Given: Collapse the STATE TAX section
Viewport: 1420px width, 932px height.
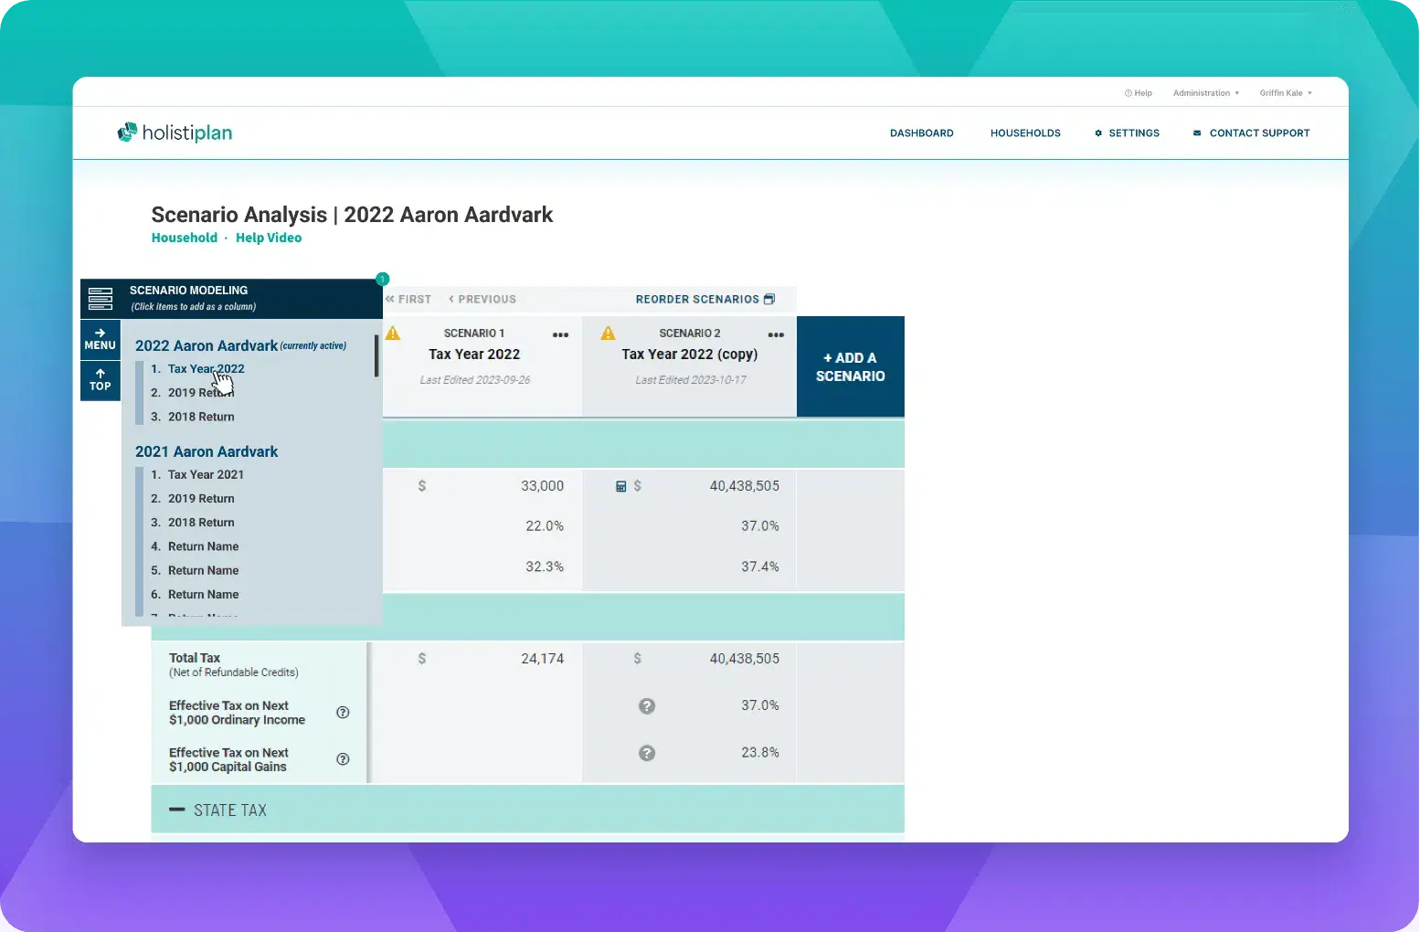Looking at the screenshot, I should (x=177, y=810).
